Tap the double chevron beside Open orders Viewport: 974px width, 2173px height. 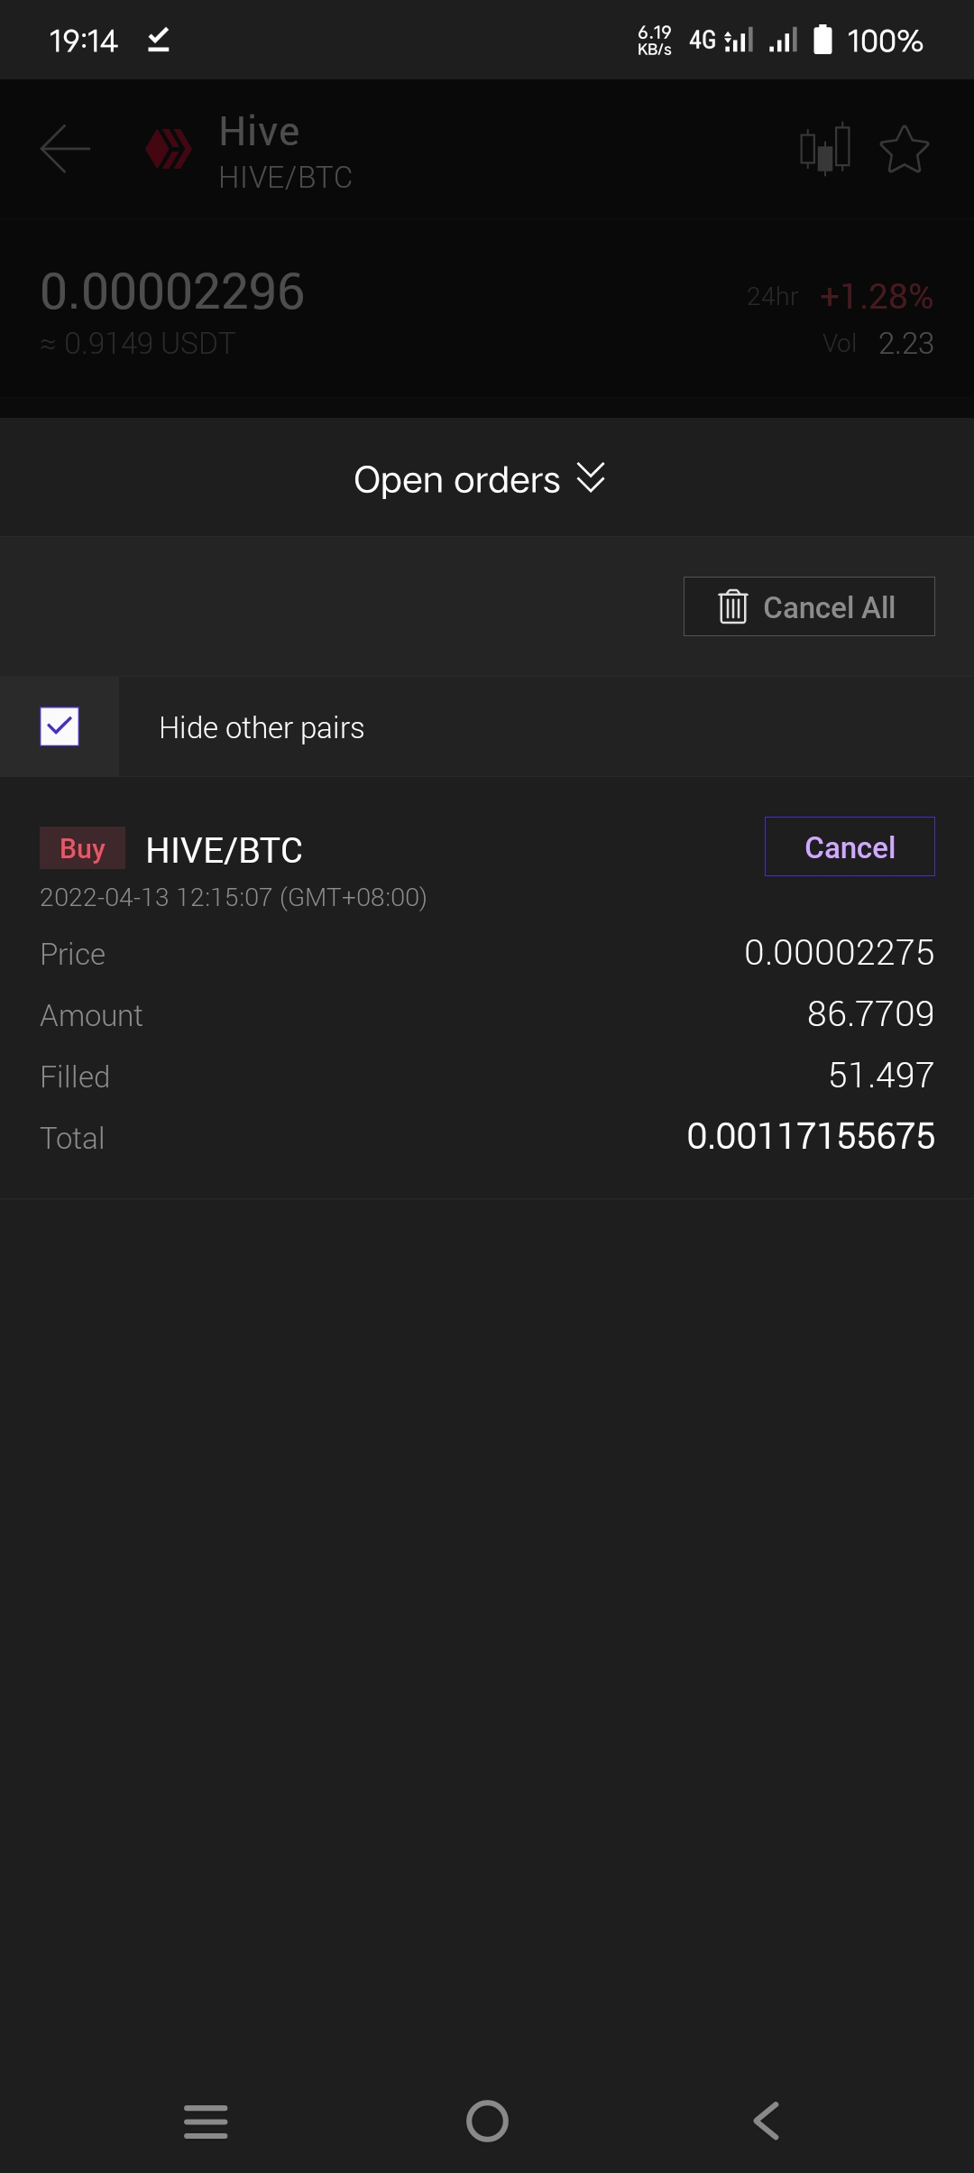[x=591, y=477]
